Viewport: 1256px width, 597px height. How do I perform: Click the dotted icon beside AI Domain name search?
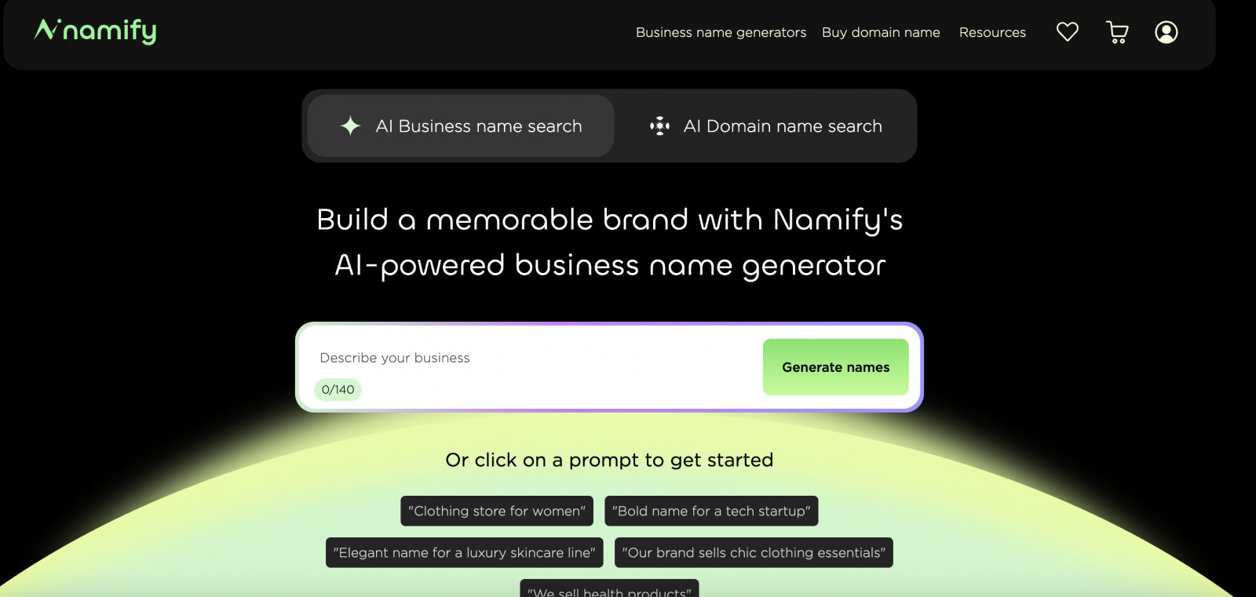pyautogui.click(x=659, y=126)
